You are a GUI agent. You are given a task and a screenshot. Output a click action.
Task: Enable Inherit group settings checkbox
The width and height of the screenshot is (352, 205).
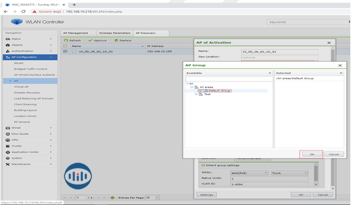click(x=203, y=165)
